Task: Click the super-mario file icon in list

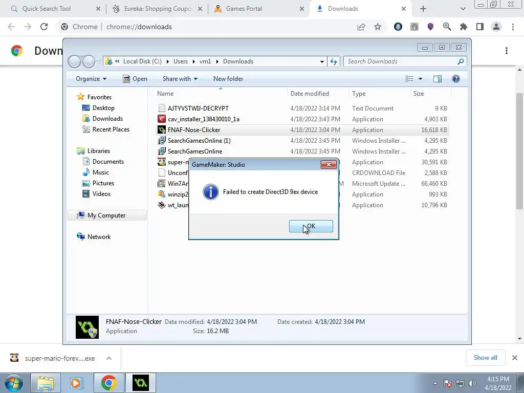Action: click(x=162, y=162)
